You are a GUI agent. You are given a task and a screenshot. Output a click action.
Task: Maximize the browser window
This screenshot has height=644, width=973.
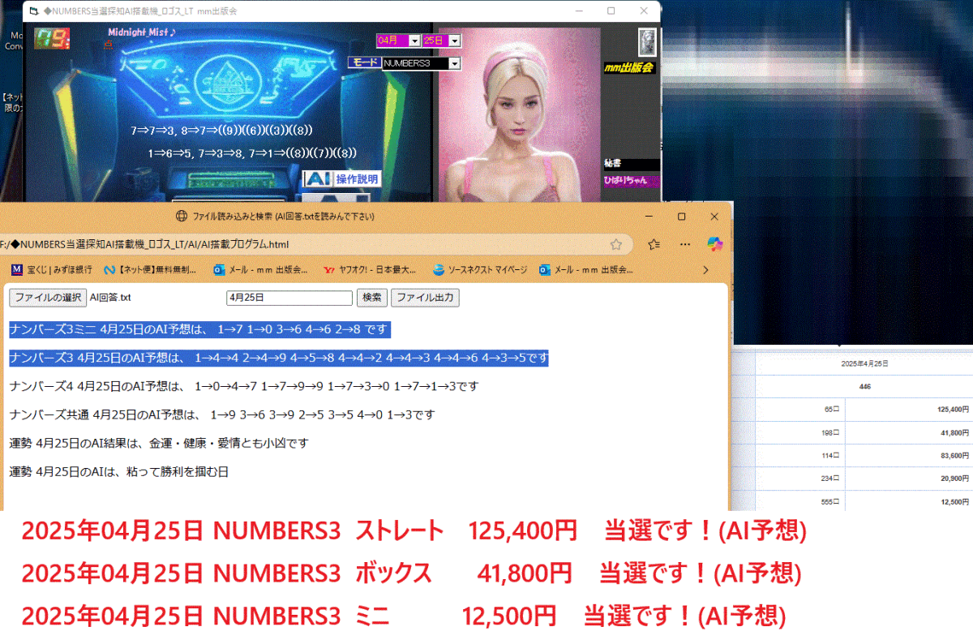[682, 217]
